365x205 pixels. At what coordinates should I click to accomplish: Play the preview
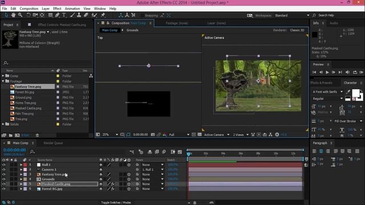(327, 72)
